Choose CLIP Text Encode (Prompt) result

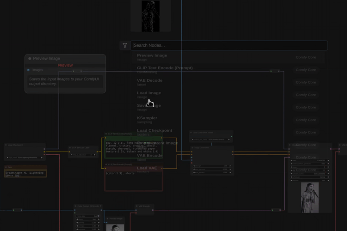[165, 70]
